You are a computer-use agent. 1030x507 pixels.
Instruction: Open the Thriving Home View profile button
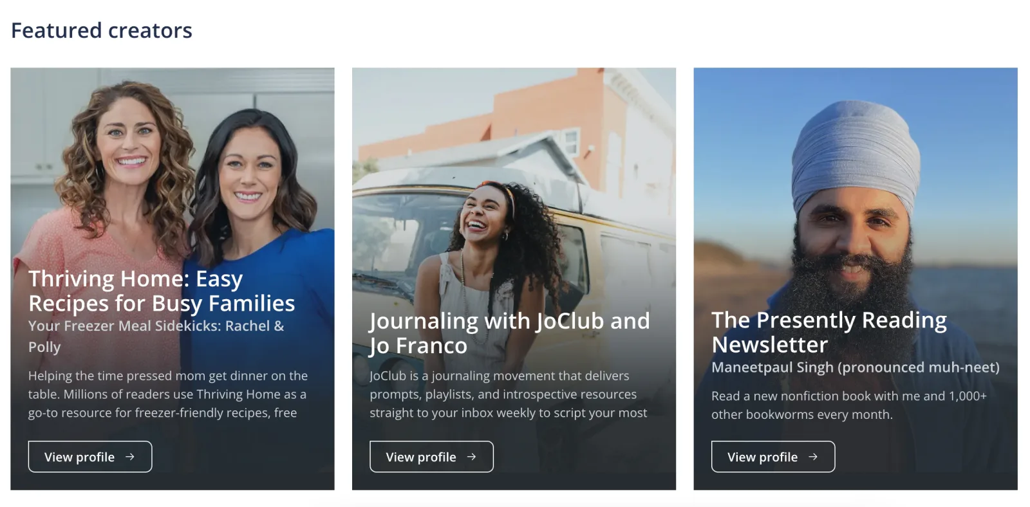pyautogui.click(x=89, y=457)
